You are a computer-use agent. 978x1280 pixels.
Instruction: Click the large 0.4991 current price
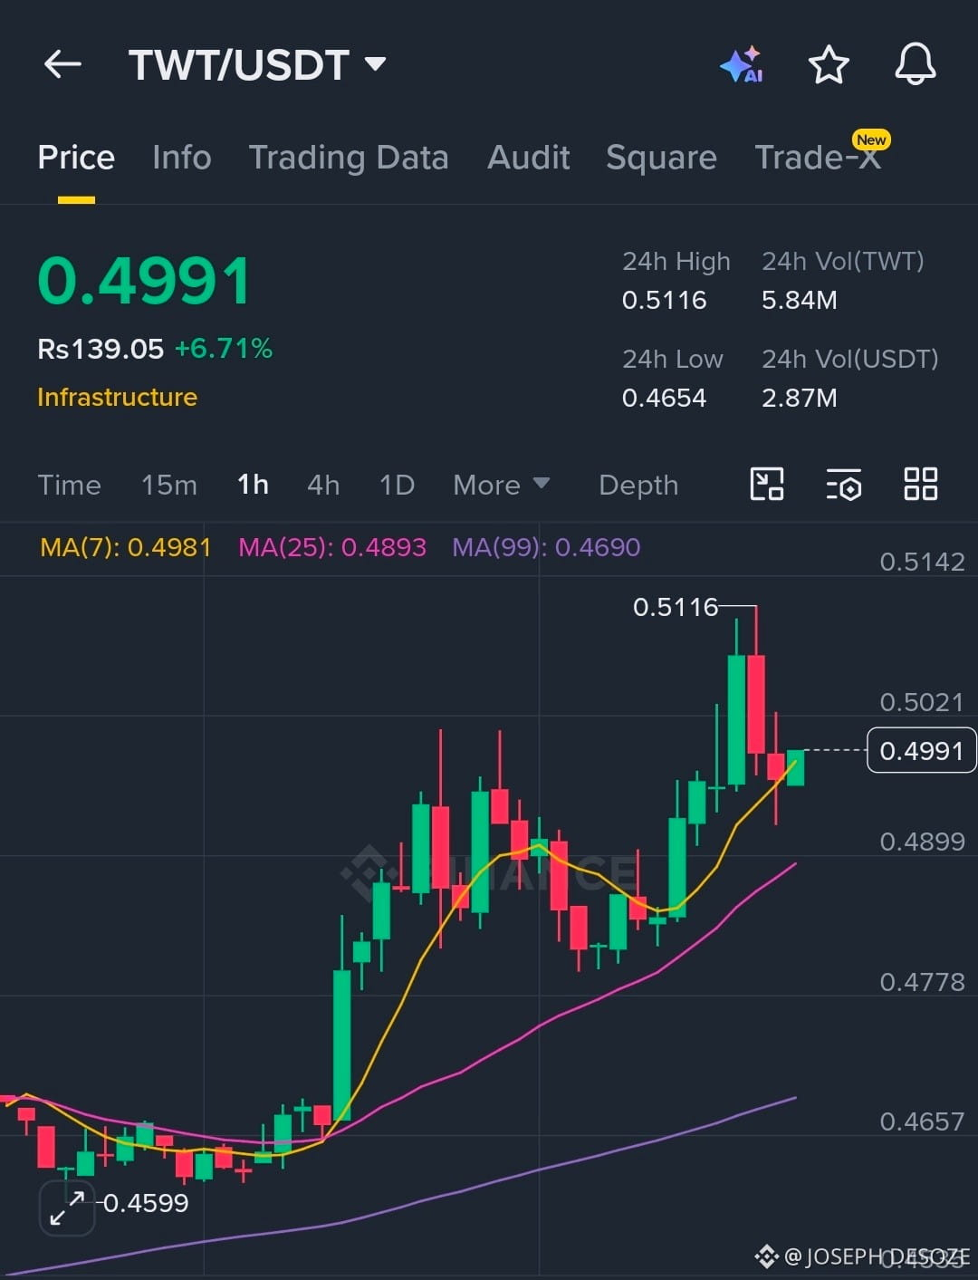[x=144, y=281]
